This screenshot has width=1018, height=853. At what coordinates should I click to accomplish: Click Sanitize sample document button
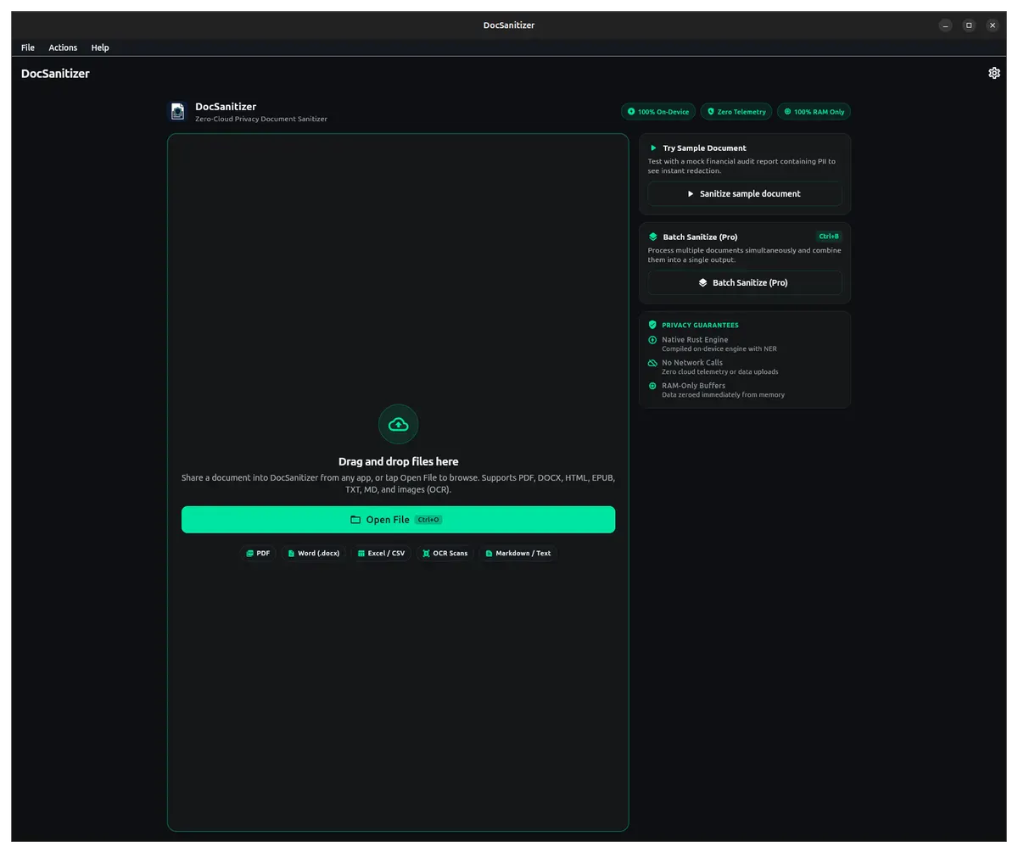click(745, 193)
